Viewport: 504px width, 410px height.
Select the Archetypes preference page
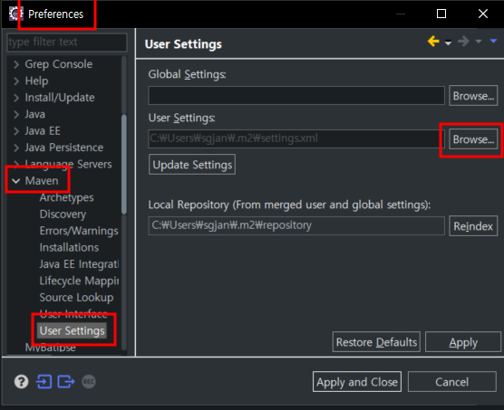coord(66,197)
